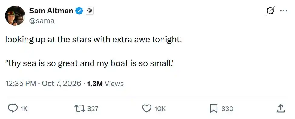Like the post with the heart icon

[x=147, y=108]
